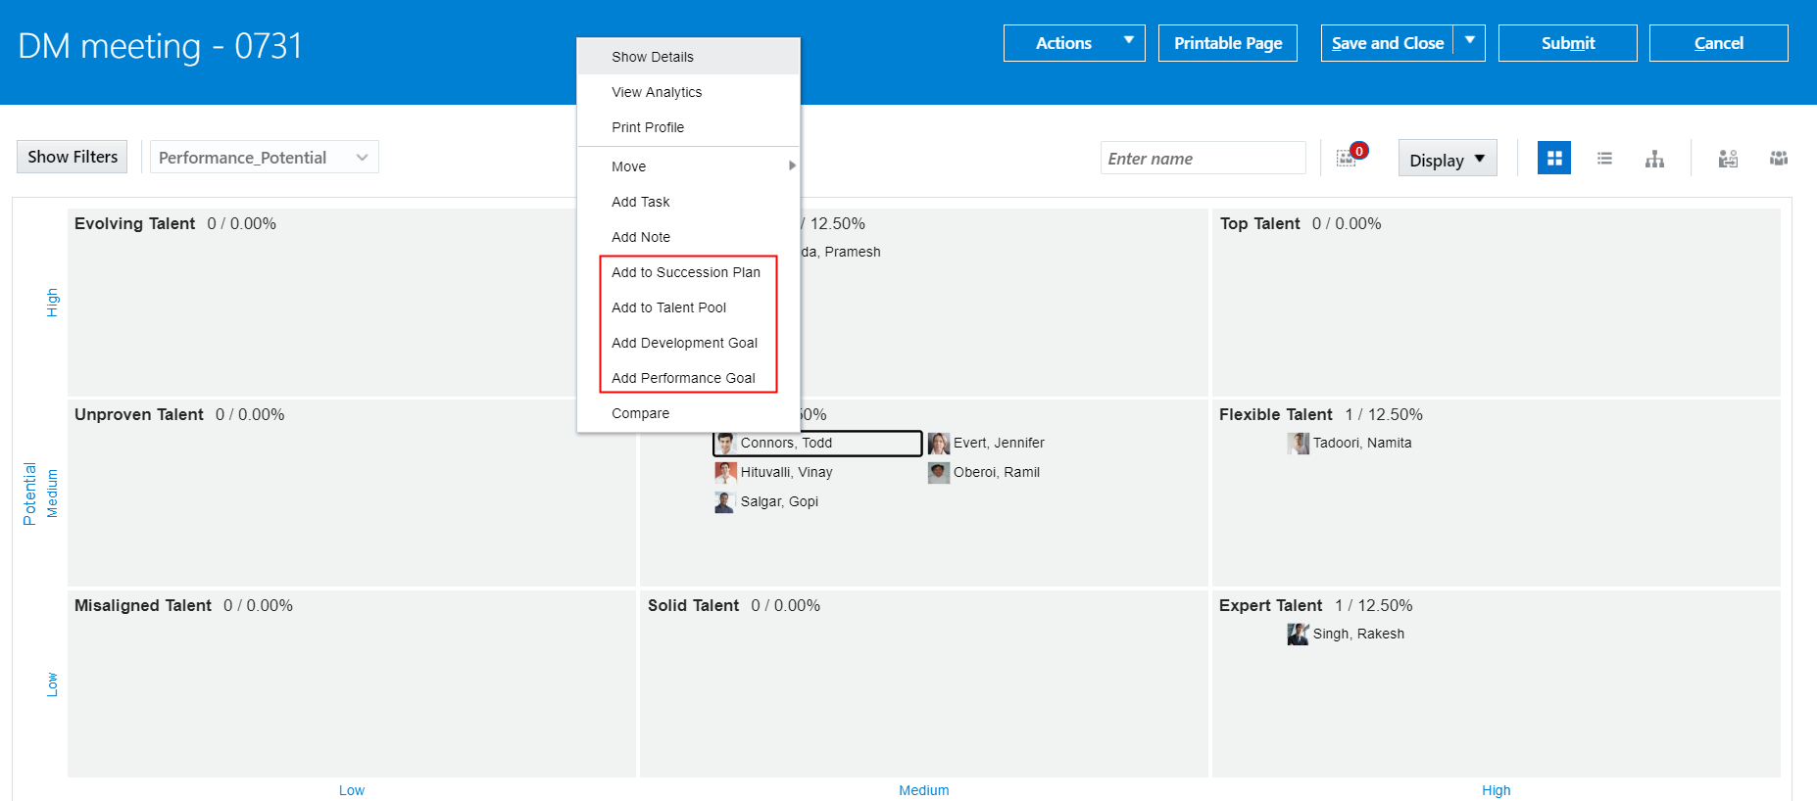Open the Actions dropdown

click(x=1074, y=43)
